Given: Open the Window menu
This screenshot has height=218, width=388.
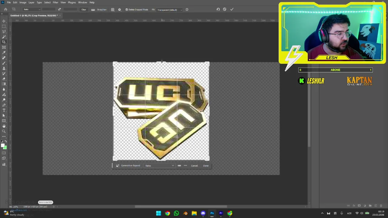Looking at the screenshot, I should pos(82,2).
